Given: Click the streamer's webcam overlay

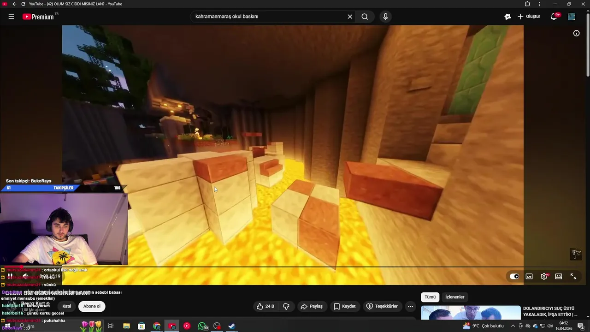Looking at the screenshot, I should click(64, 229).
